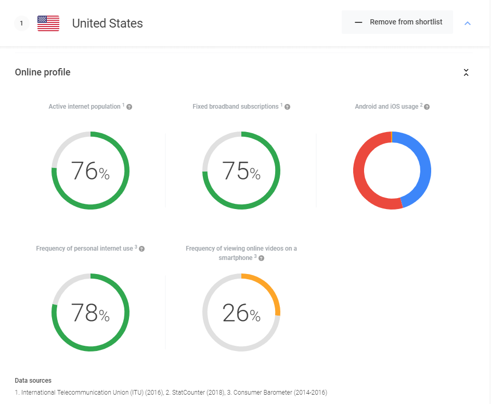Click the United States country title

(x=107, y=23)
